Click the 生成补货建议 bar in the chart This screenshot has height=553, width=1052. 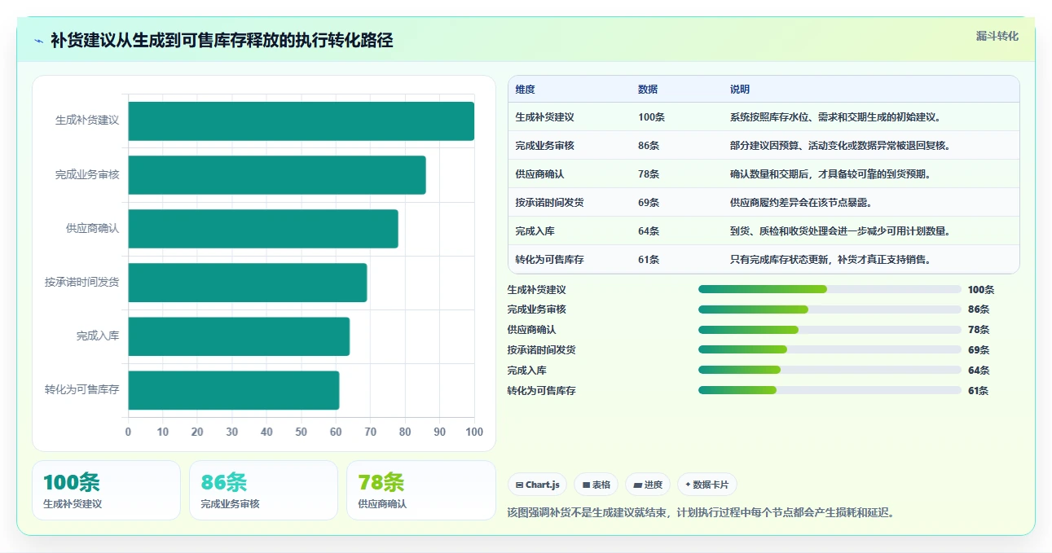[301, 121]
